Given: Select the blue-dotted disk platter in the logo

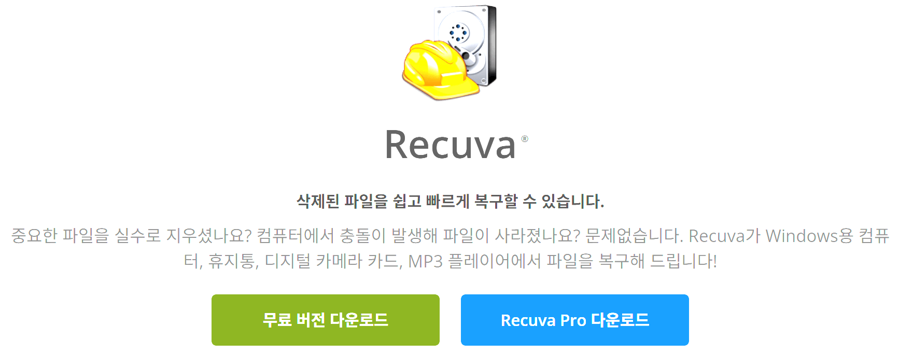Looking at the screenshot, I should (x=458, y=33).
